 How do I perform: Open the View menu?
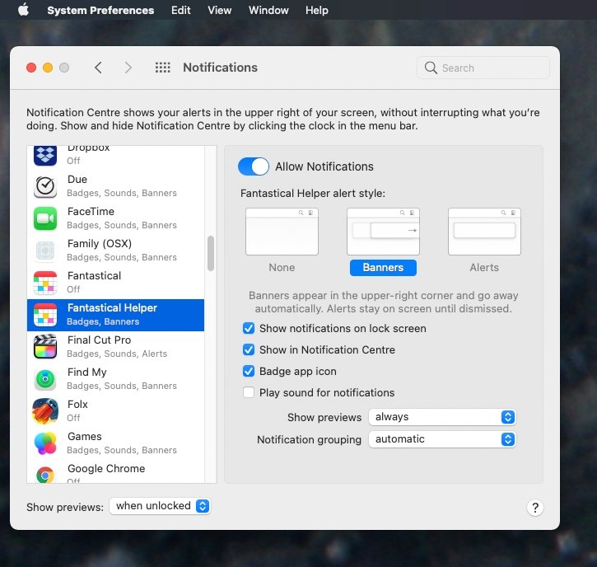(x=220, y=10)
